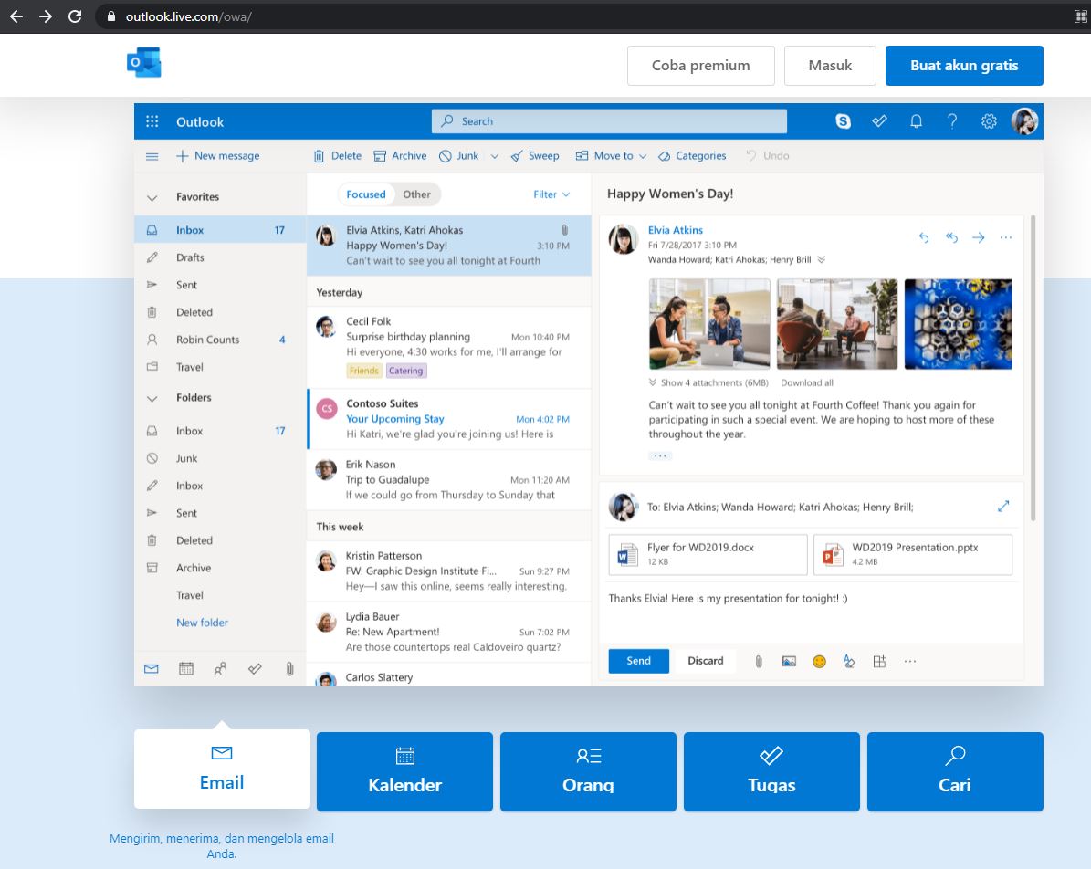Open the two women with laptop photo
Screen dimensions: 1091x869
coord(709,323)
